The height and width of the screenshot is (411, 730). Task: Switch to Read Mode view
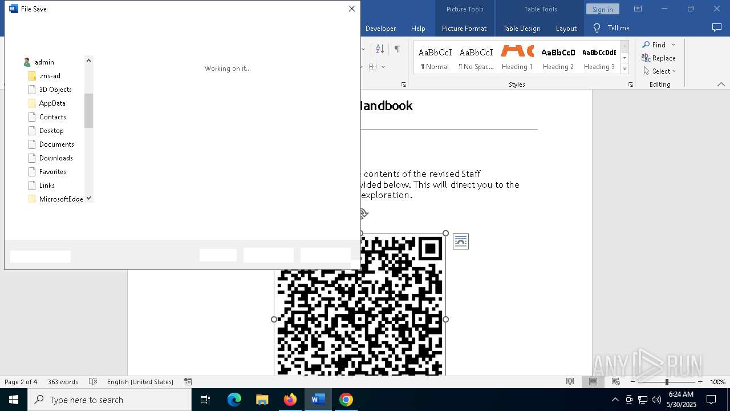570,382
